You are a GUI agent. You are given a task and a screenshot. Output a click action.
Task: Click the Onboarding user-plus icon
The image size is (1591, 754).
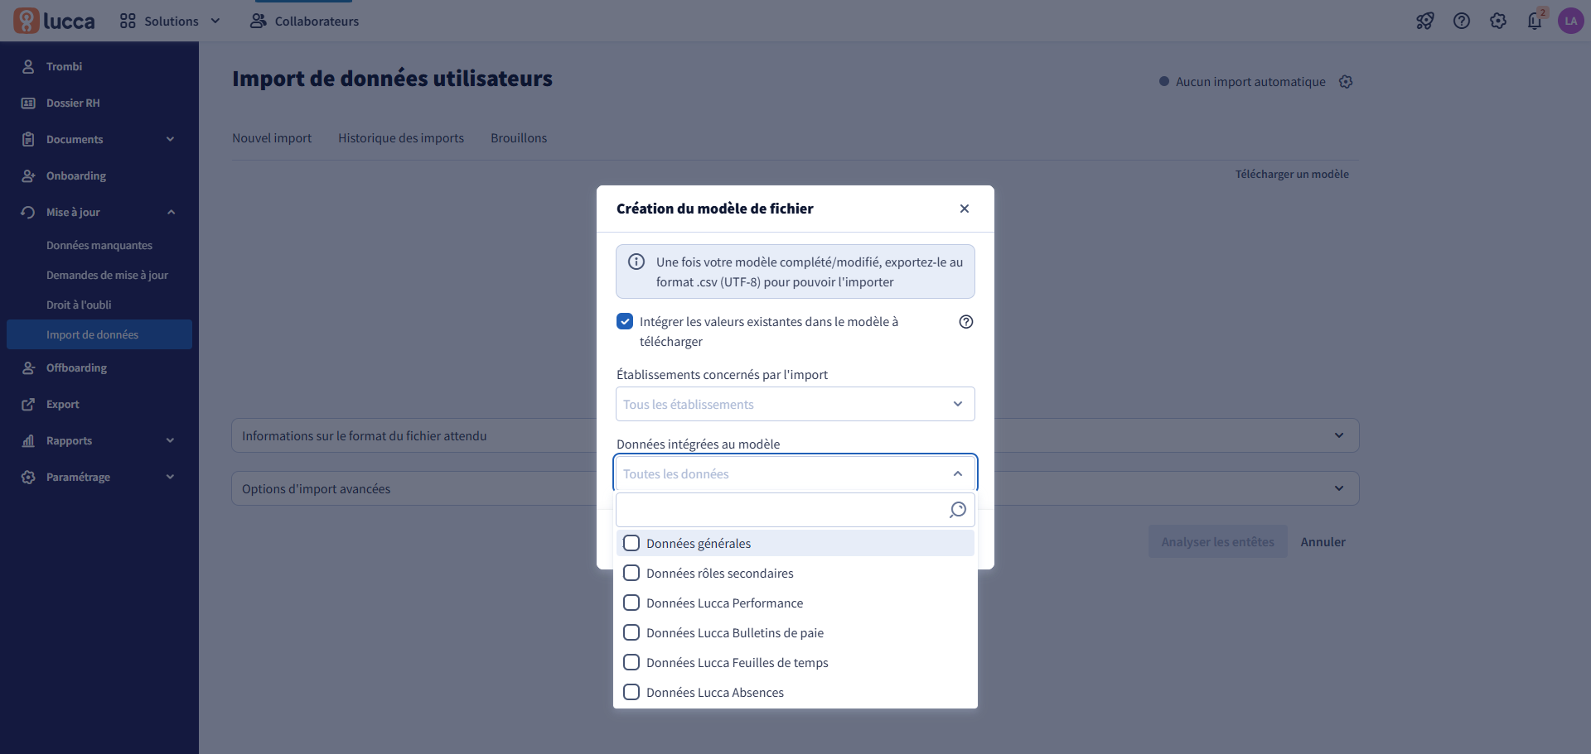(x=28, y=175)
